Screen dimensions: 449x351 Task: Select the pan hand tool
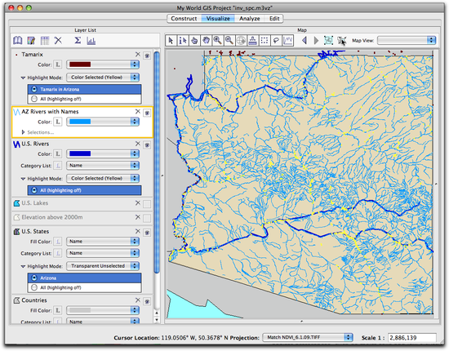[x=207, y=40]
